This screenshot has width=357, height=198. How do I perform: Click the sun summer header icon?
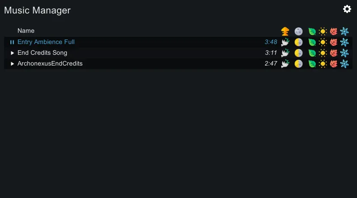pyautogui.click(x=322, y=31)
